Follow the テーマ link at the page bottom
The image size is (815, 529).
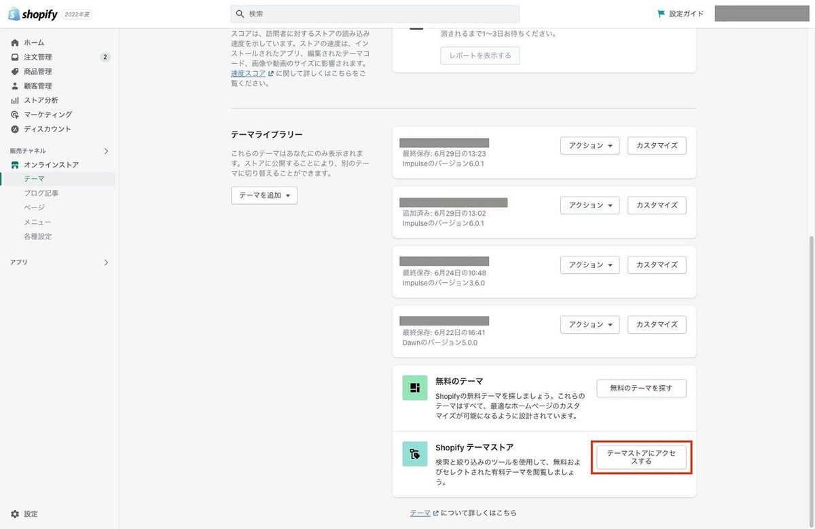420,513
